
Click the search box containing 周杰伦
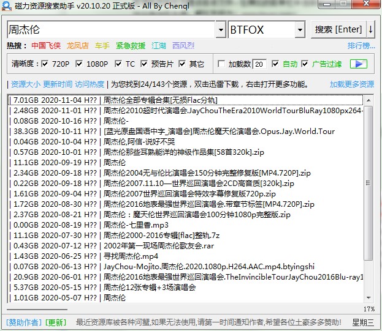coord(111,29)
